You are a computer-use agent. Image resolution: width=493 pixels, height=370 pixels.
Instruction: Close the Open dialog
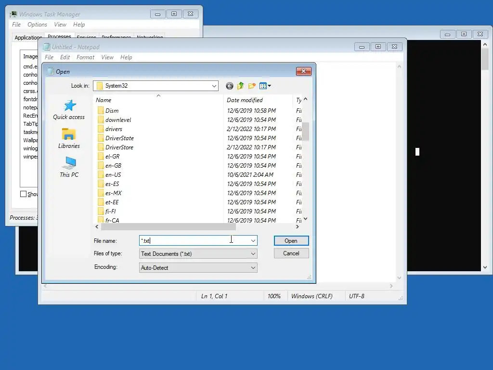(x=303, y=71)
